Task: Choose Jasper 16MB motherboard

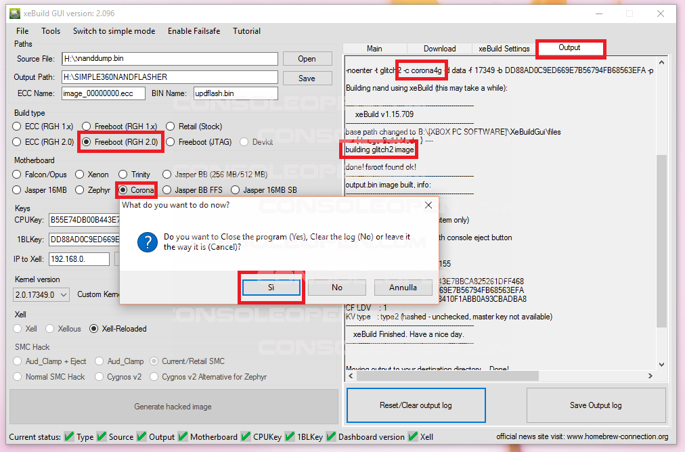Action: (17, 190)
